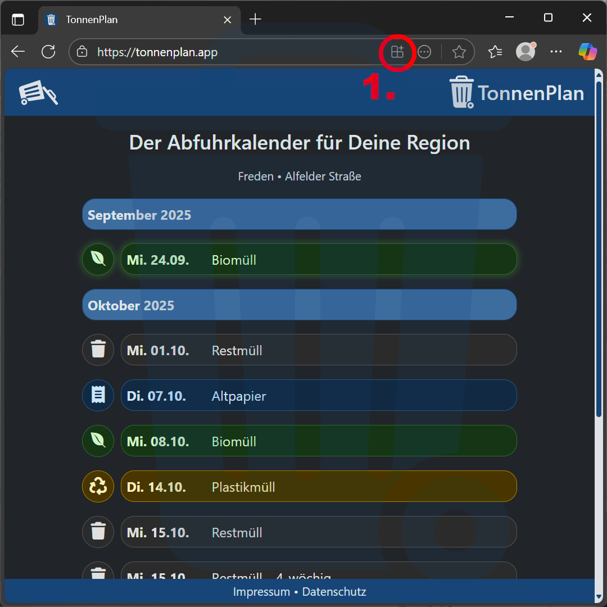
Task: Open the Datenschutz link in footer
Action: tap(334, 592)
